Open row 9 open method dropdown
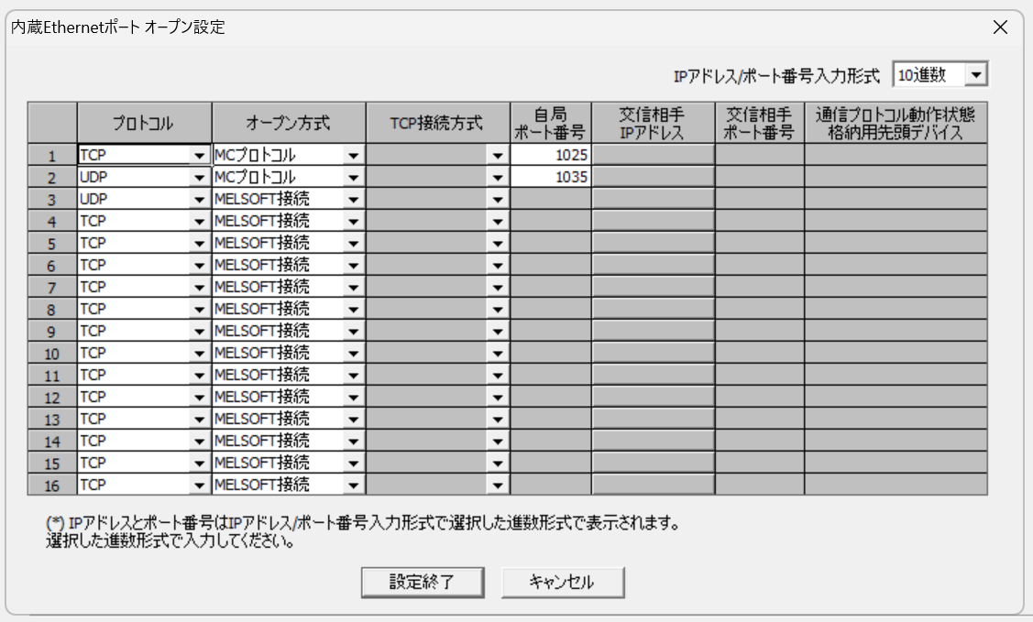The image size is (1033, 622). click(x=353, y=331)
